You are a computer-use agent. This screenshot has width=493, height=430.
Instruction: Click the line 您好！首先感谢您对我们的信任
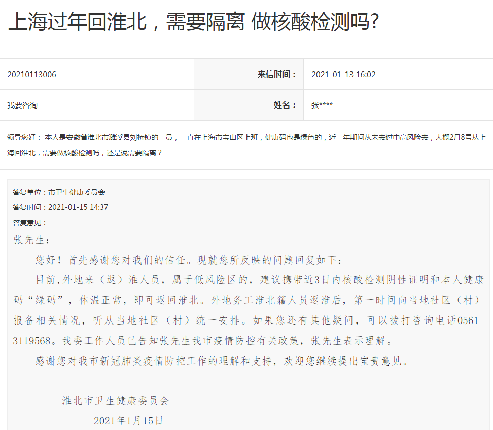click(189, 260)
